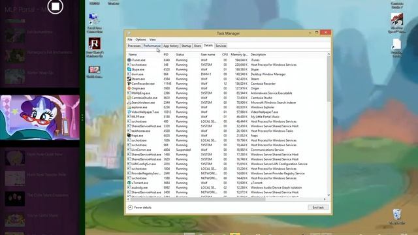The image size is (418, 235).
Task: Click the 'Microsoft Windows Search Indexer' description
Action: [x=273, y=102]
